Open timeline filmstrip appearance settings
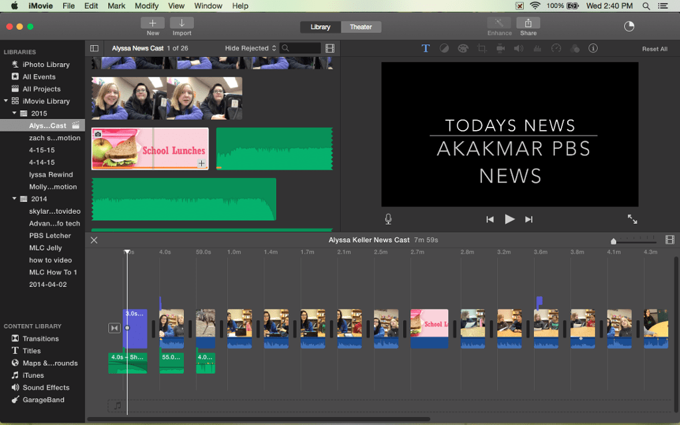This screenshot has width=680, height=425. pos(670,240)
